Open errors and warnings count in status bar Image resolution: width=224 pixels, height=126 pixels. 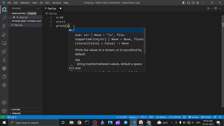pyautogui.click(x=12, y=117)
